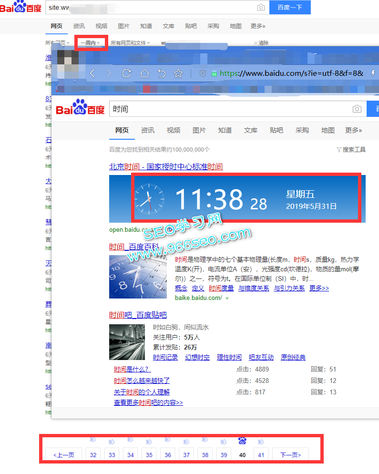This screenshot has width=379, height=474.
Task: Bookmark the page with the star icon
Action: [x=178, y=73]
